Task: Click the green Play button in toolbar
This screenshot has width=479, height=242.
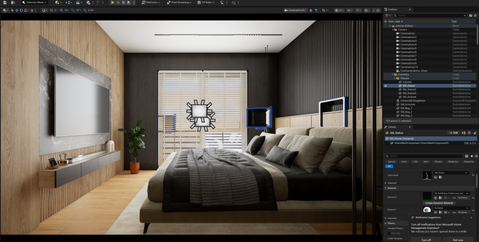Action: click(x=113, y=2)
